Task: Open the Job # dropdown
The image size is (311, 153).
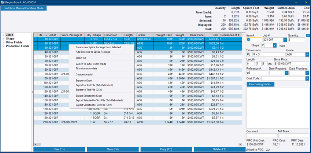Action: pyautogui.click(x=285, y=40)
